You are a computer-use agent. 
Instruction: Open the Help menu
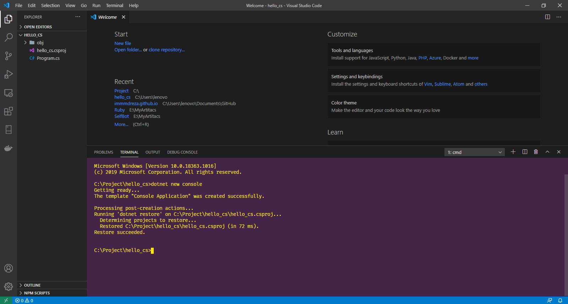(x=134, y=5)
